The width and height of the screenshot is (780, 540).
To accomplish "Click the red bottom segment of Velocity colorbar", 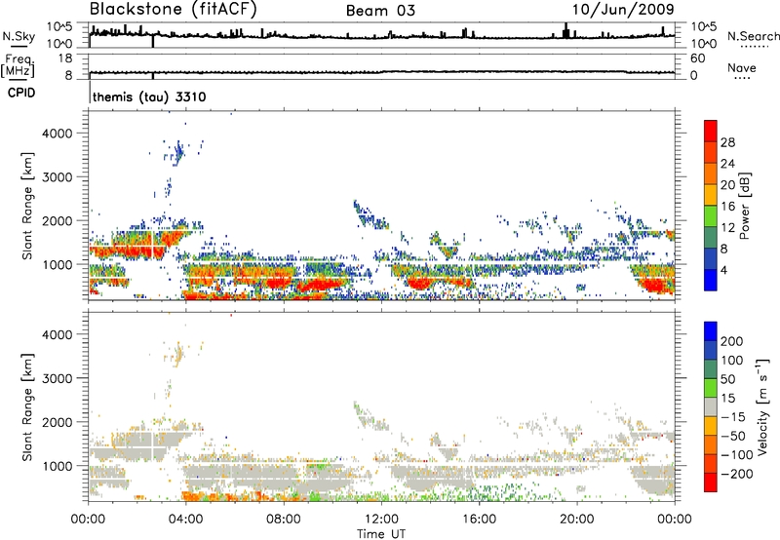I will (x=711, y=482).
